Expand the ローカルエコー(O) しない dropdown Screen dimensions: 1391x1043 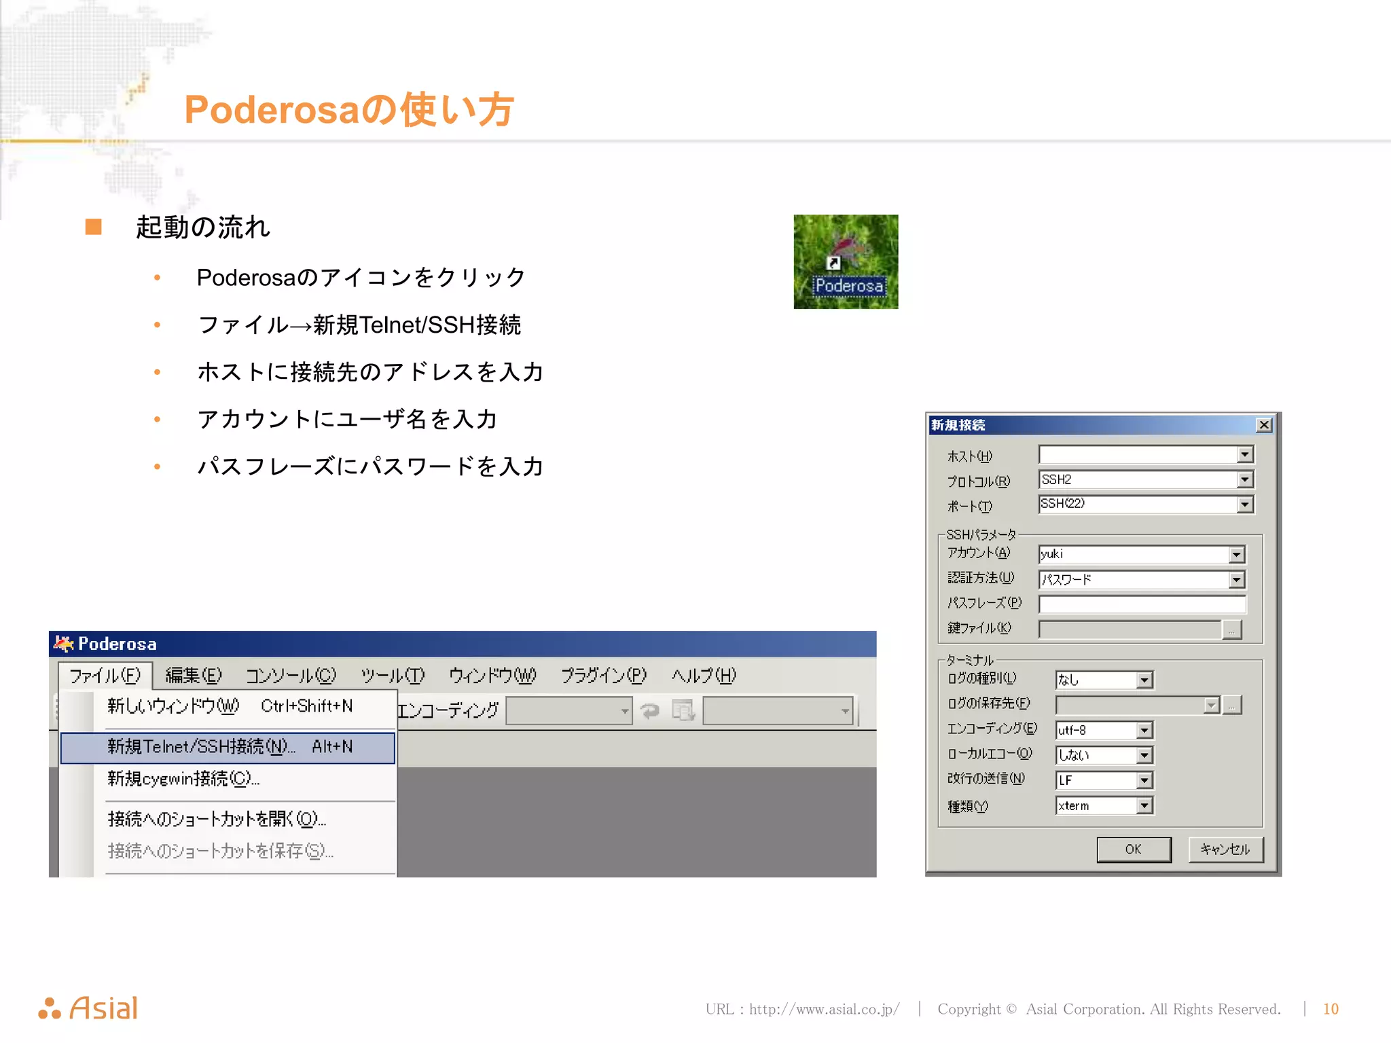click(x=1144, y=755)
